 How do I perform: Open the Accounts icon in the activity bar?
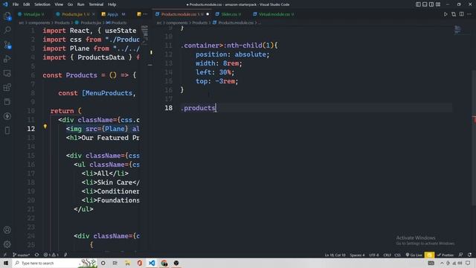pos(7,230)
